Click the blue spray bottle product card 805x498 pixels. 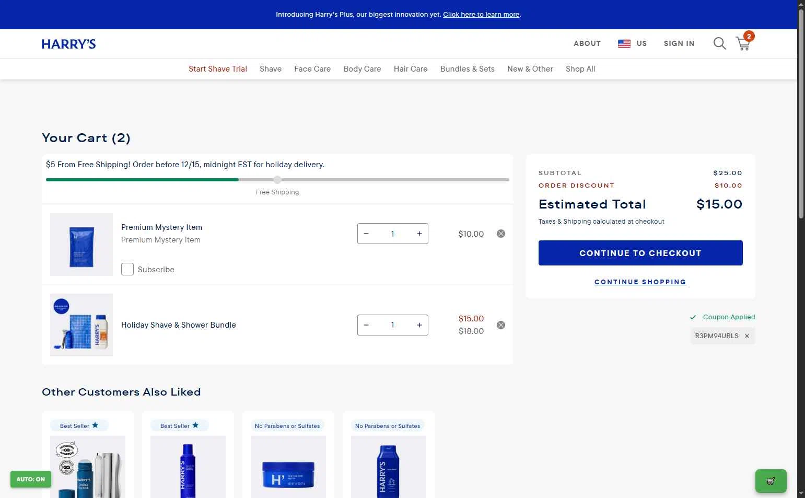(x=188, y=455)
